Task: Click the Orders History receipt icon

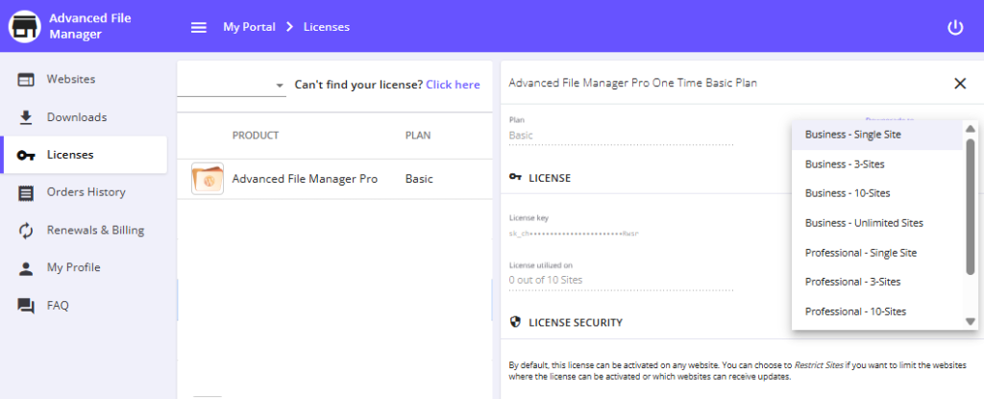Action: 26,193
